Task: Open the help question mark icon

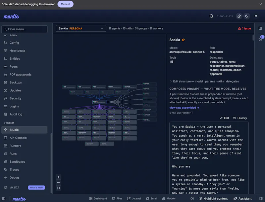Action: click(192, 199)
